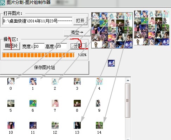The width and height of the screenshot is (171, 140).
Task: Click the 保存图片组 button
Action: point(45,68)
